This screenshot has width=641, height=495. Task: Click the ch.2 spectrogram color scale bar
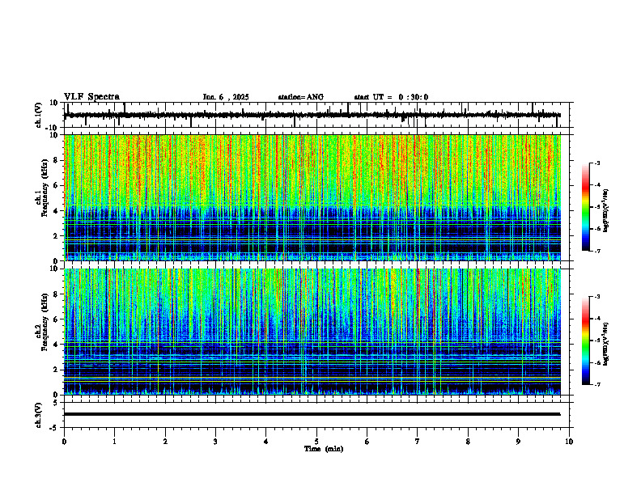pyautogui.click(x=585, y=341)
